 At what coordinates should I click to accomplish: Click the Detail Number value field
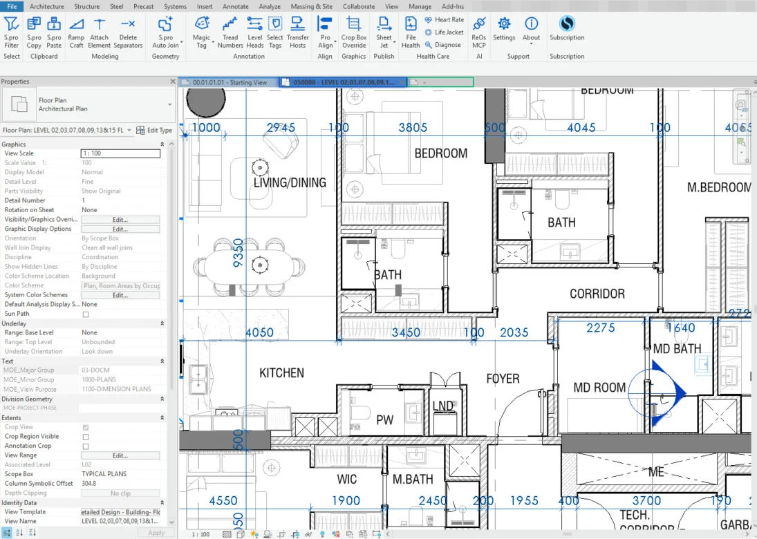120,200
